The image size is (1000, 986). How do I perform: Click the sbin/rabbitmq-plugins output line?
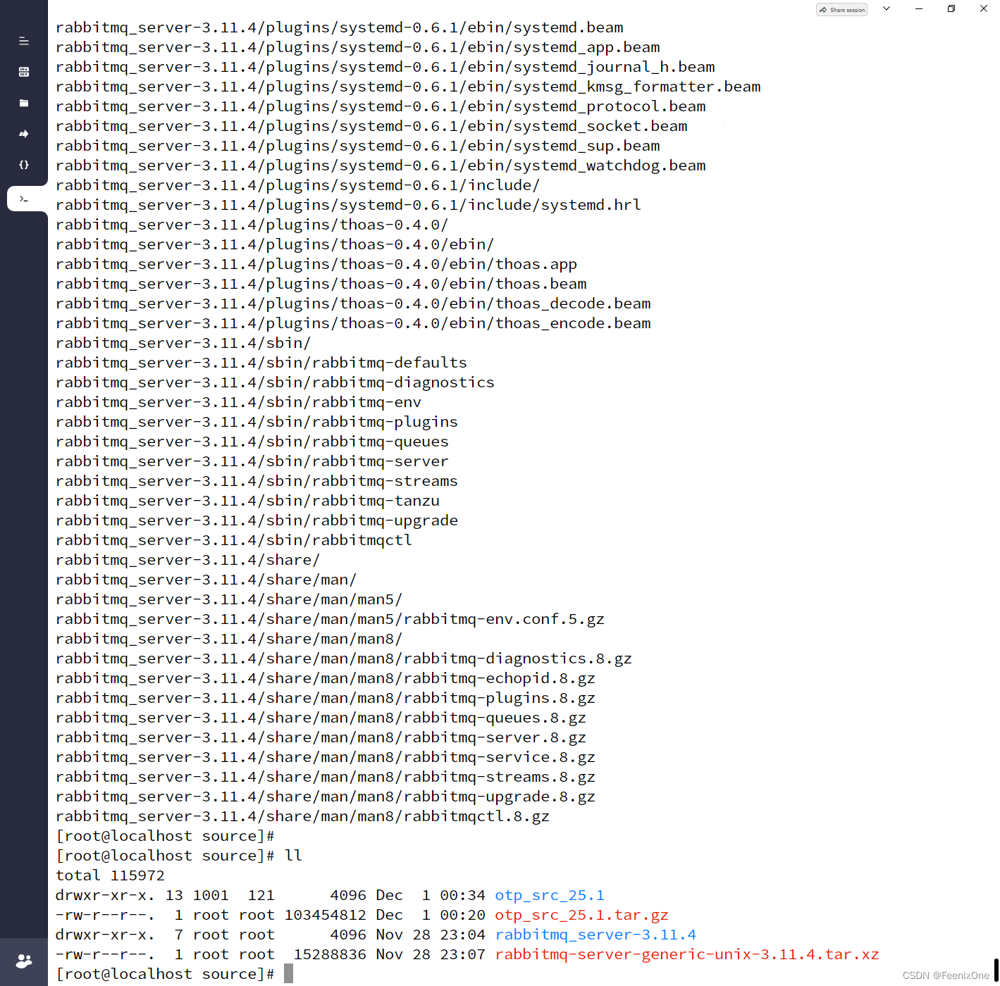pyautogui.click(x=257, y=422)
